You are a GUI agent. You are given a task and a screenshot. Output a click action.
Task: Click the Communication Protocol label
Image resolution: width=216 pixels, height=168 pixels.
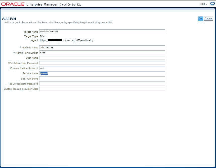(24, 68)
